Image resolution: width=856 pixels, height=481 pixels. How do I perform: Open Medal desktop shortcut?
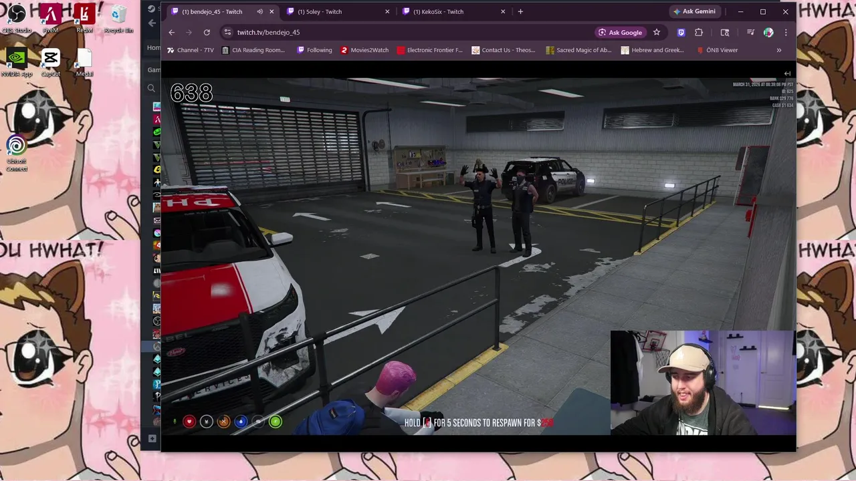(84, 62)
